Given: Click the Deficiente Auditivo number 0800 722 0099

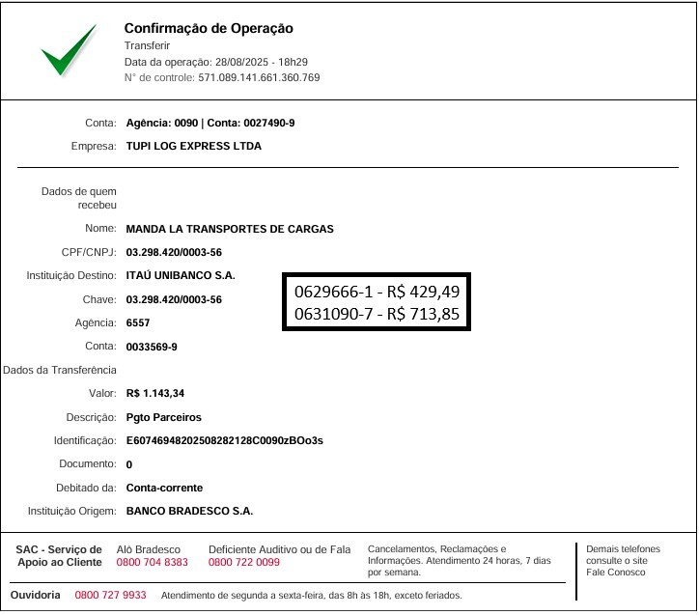Looking at the screenshot, I should pyautogui.click(x=243, y=562).
